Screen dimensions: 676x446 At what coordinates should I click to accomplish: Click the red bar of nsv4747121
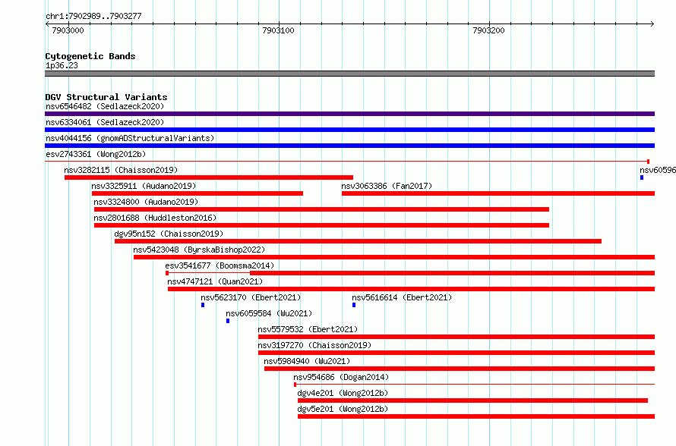coord(411,289)
